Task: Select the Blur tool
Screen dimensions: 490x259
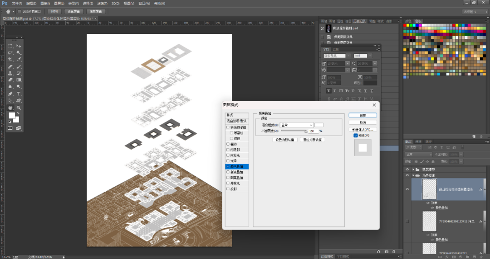Action: click(x=10, y=87)
